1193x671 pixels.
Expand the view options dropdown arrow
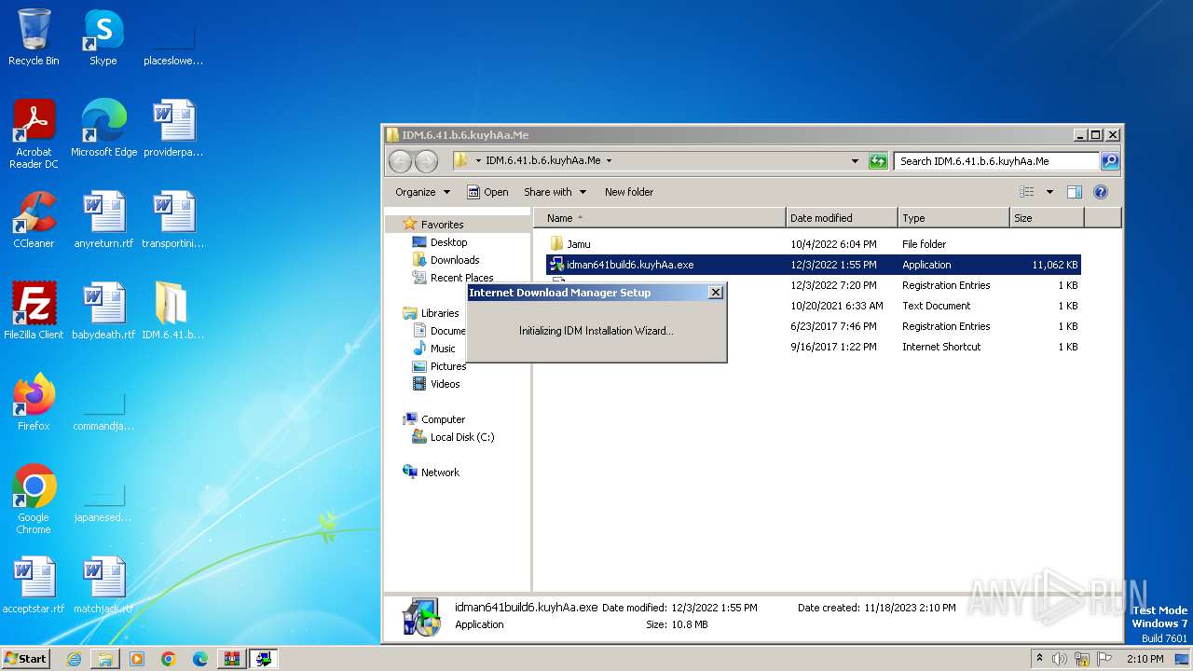click(1049, 192)
